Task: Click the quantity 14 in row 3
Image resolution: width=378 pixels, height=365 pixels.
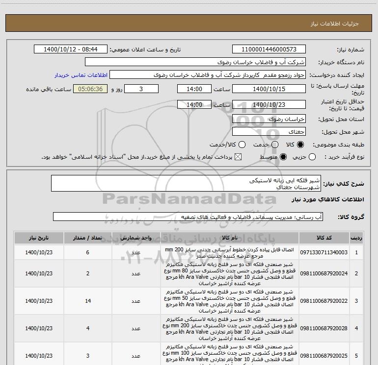Action: click(x=88, y=301)
